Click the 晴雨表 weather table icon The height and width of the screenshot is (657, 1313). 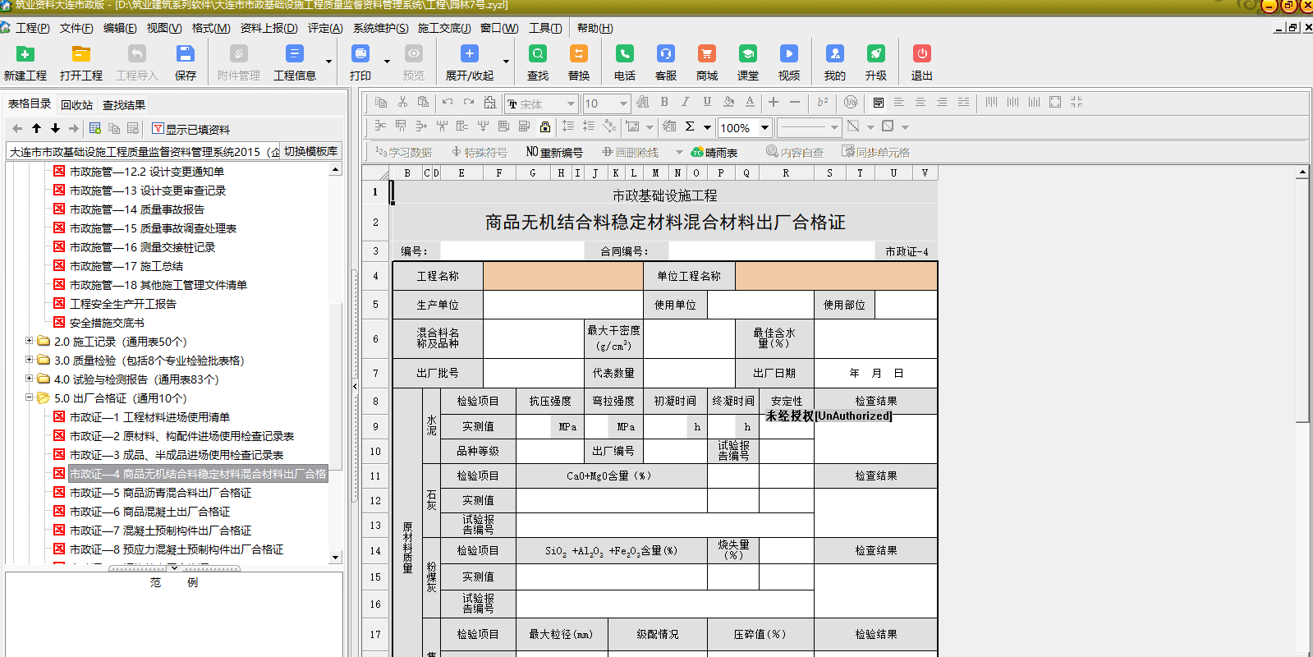coord(714,153)
